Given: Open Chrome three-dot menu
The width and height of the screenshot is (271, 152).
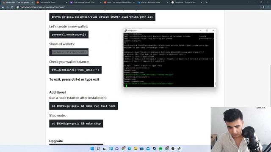Looking at the screenshot, I should pos(268,8).
